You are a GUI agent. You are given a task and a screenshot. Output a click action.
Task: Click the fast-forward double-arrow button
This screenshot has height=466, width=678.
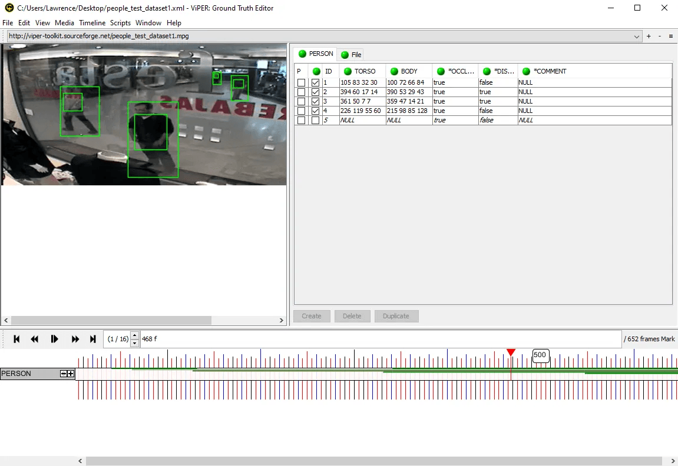tap(75, 339)
